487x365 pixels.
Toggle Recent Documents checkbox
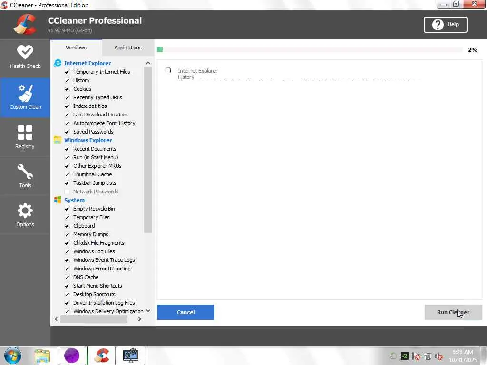coord(67,149)
